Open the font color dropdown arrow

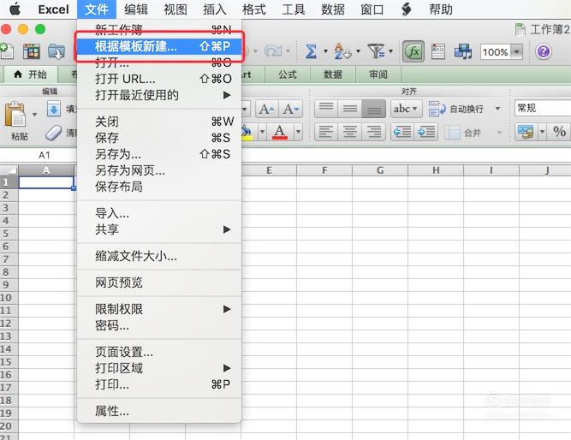[298, 132]
